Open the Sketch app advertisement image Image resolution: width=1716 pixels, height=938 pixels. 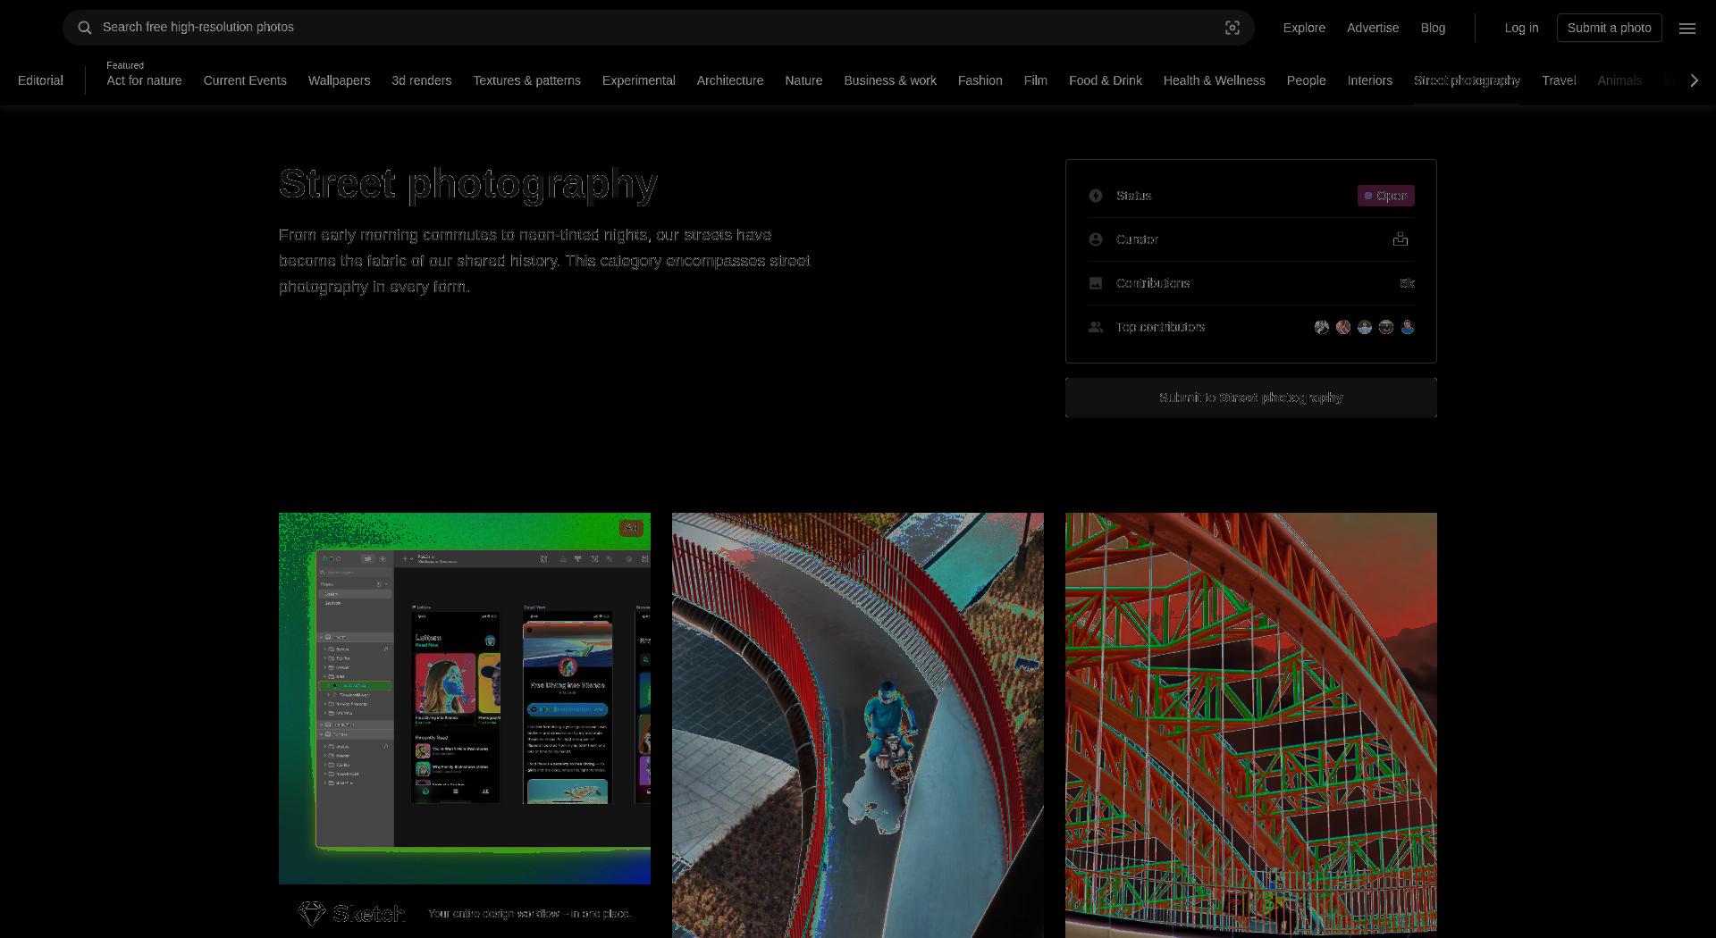[x=465, y=699]
